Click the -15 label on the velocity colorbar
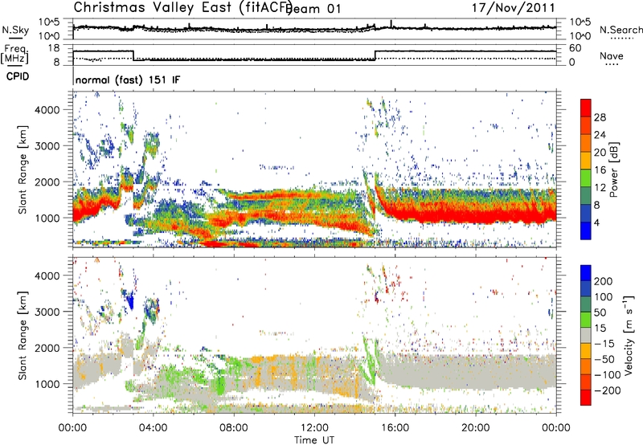The height and width of the screenshot is (445, 643). [x=604, y=344]
